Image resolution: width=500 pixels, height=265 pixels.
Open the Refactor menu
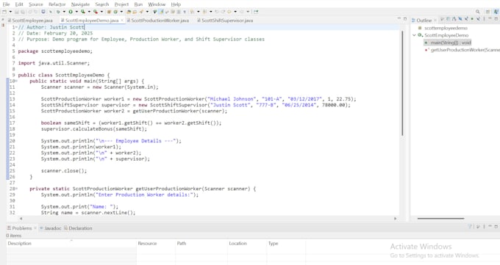(x=57, y=4)
